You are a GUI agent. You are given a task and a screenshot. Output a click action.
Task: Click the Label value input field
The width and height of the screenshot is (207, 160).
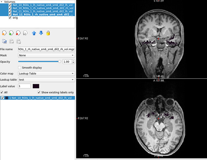[24, 86]
